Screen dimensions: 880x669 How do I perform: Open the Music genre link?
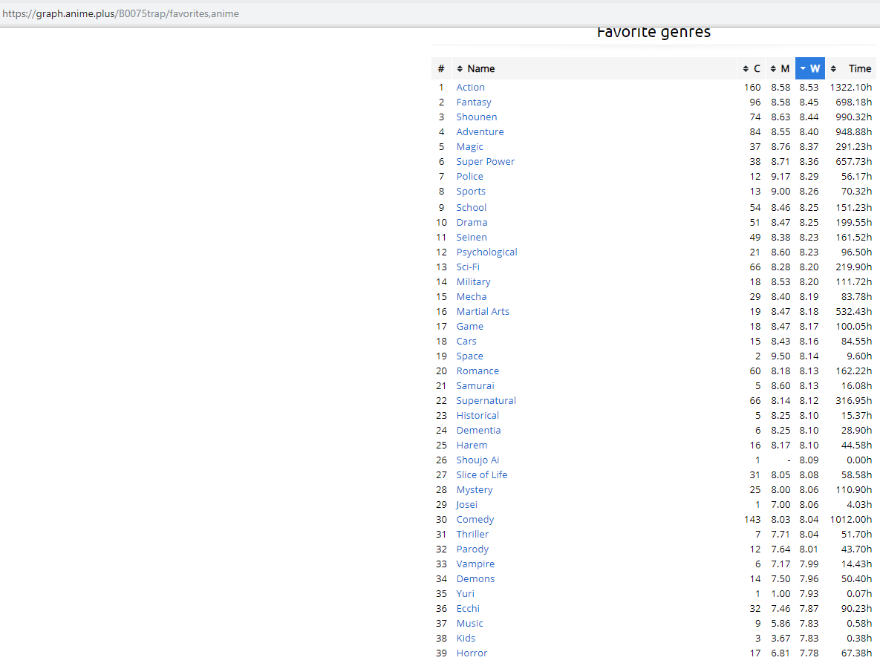pyautogui.click(x=470, y=624)
